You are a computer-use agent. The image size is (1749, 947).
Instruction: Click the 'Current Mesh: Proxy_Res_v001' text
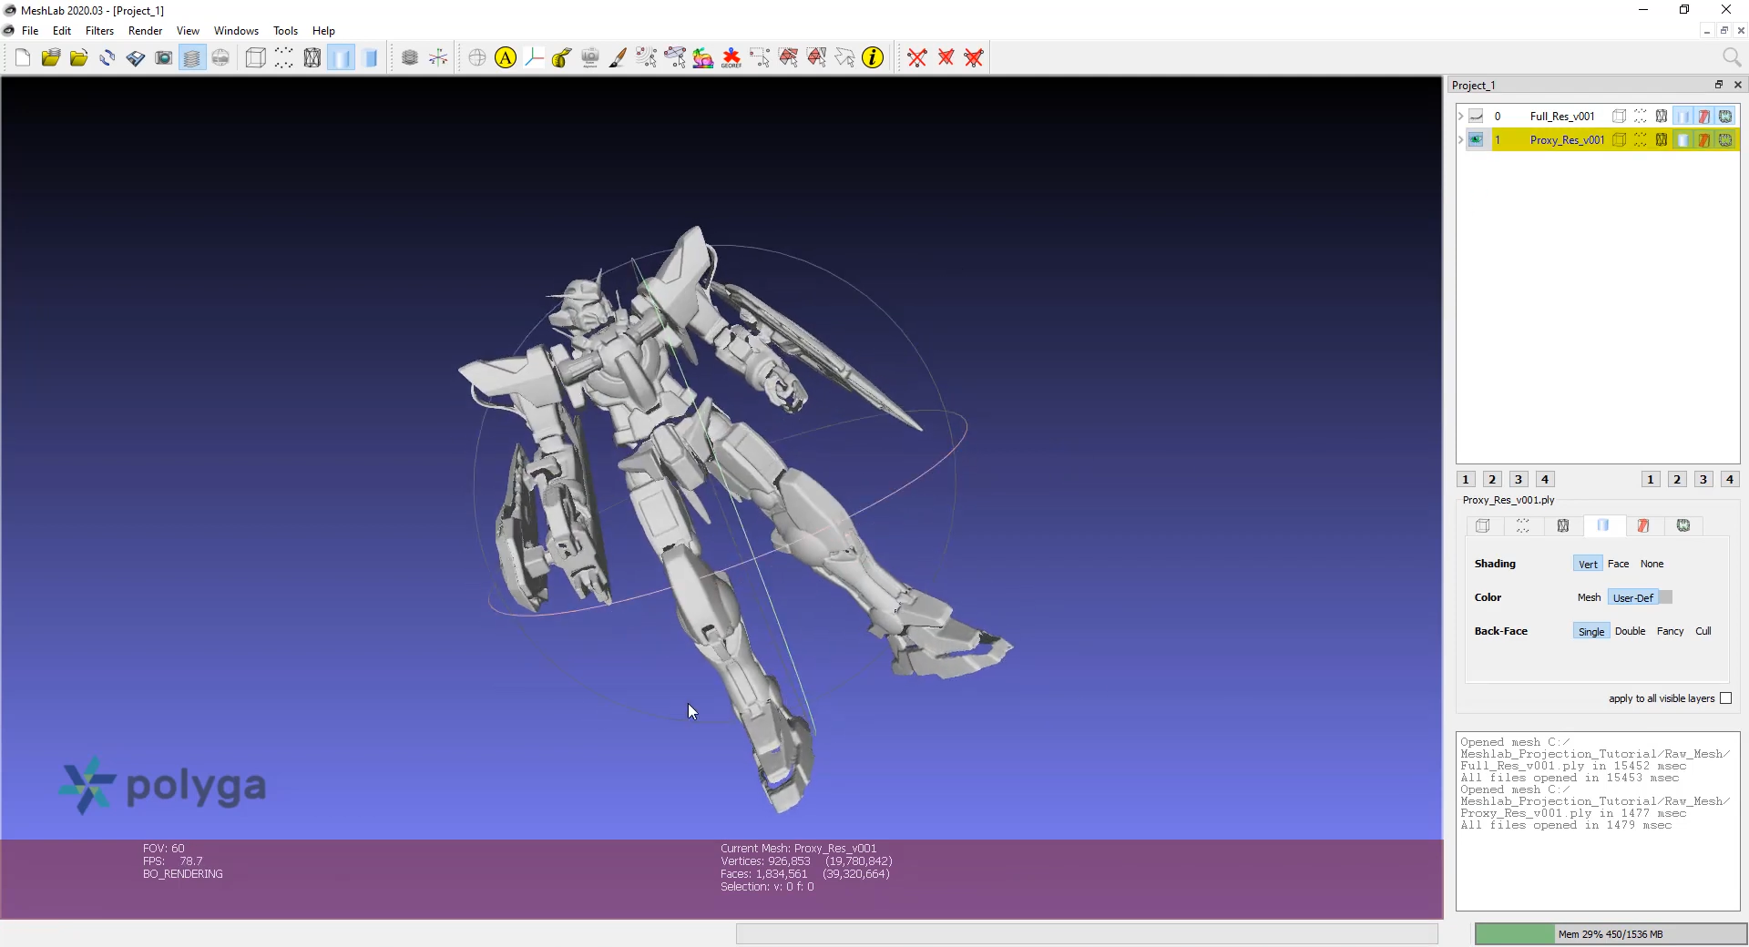pos(798,848)
